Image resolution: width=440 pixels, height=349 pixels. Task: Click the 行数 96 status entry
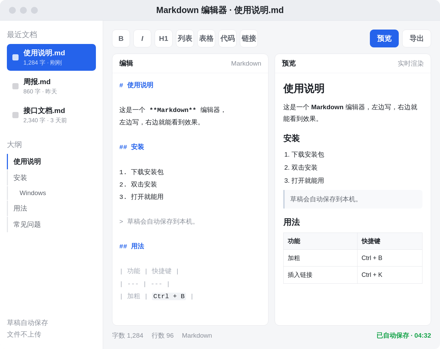163,336
